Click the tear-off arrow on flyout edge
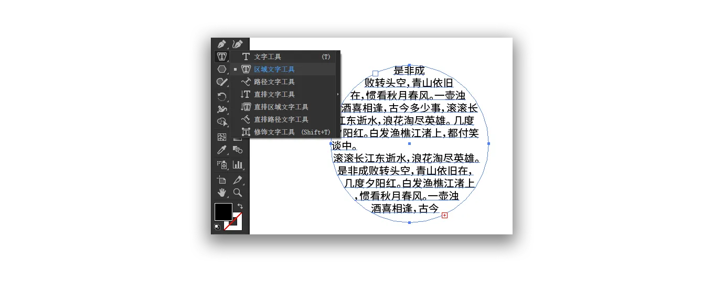 [338, 94]
